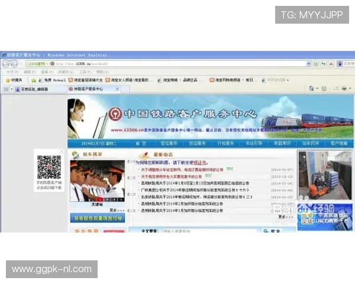Click the Baidu search box at toolbar right
Image resolution: width=355 pixels, height=284 pixels.
tap(346, 64)
